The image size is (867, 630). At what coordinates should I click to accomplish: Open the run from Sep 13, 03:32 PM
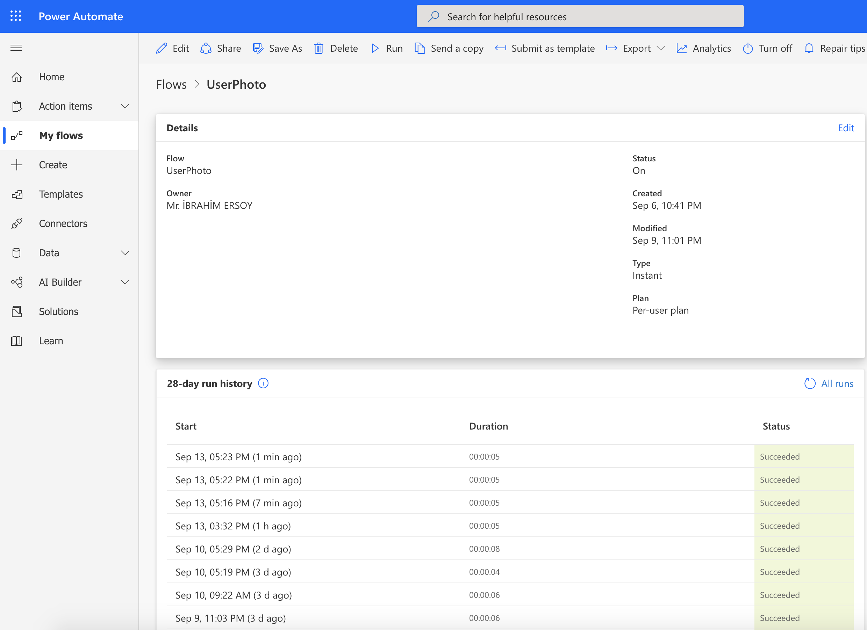510,526
